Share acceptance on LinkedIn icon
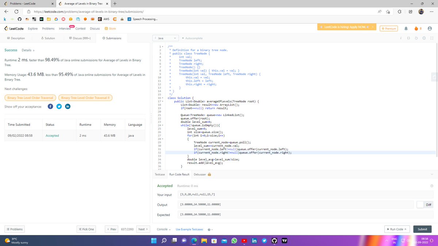Viewport: 438px width, 246px height. pyautogui.click(x=68, y=106)
